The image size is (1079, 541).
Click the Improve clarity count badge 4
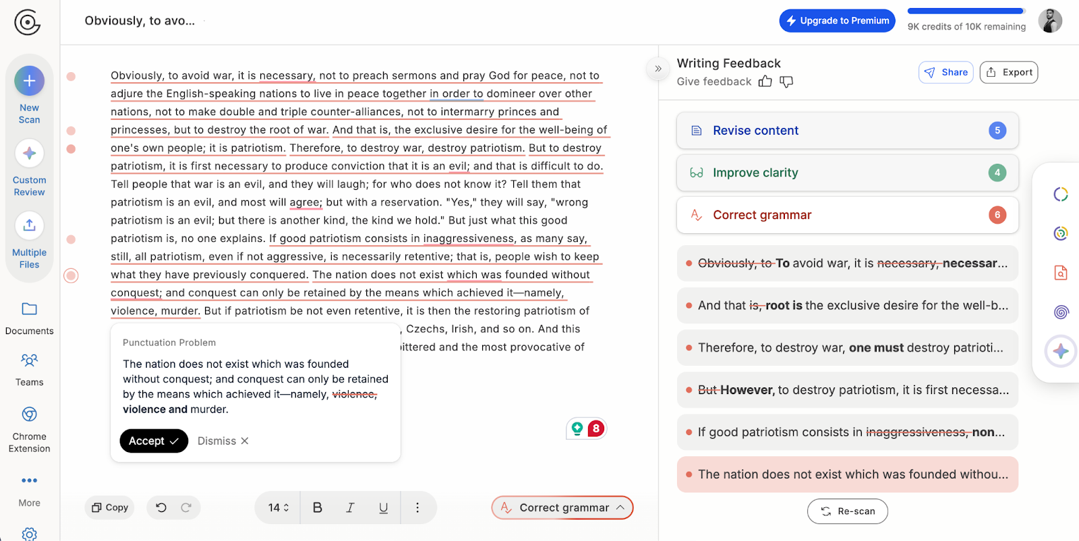pos(997,173)
